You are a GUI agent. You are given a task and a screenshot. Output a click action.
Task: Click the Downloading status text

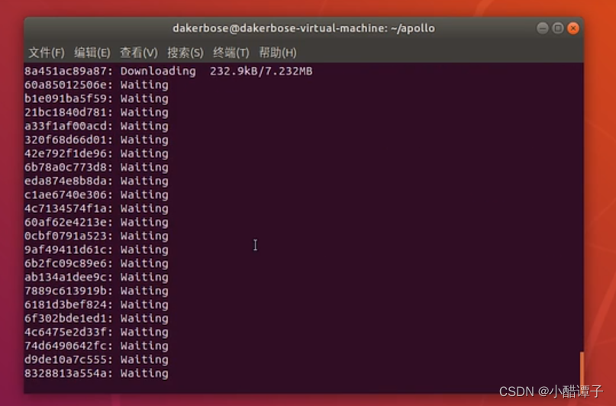[158, 71]
